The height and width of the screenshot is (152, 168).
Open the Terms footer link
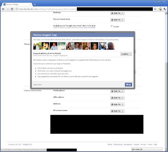pos(150,144)
